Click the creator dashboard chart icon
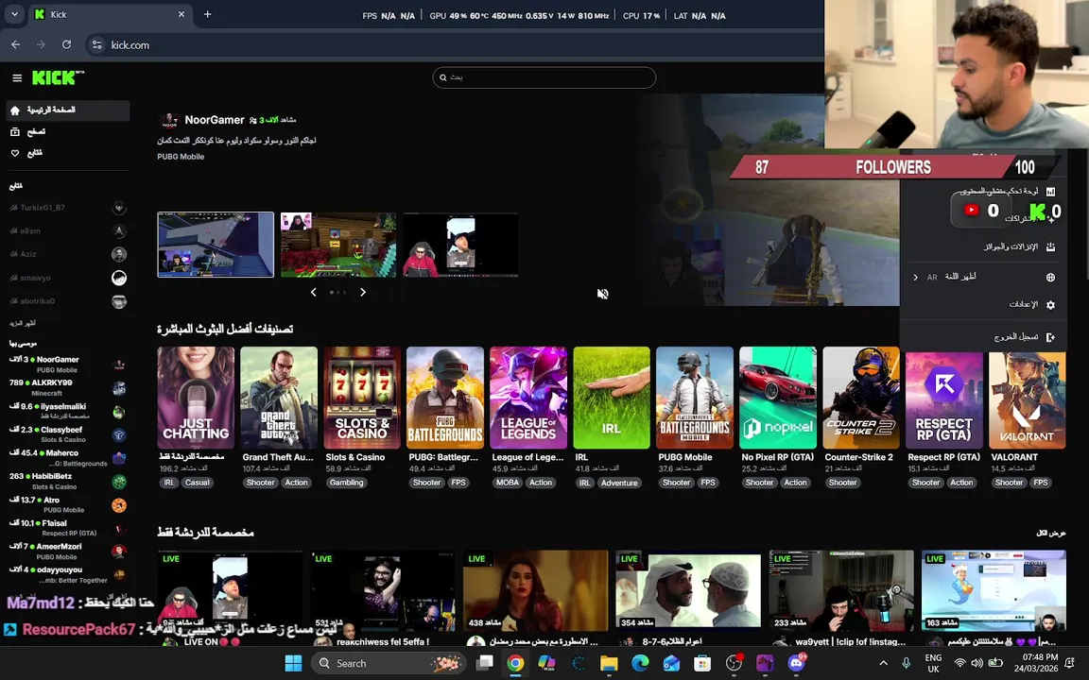 (x=1051, y=192)
